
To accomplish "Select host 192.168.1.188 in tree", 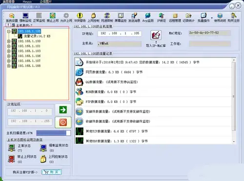I will (x=29, y=66).
